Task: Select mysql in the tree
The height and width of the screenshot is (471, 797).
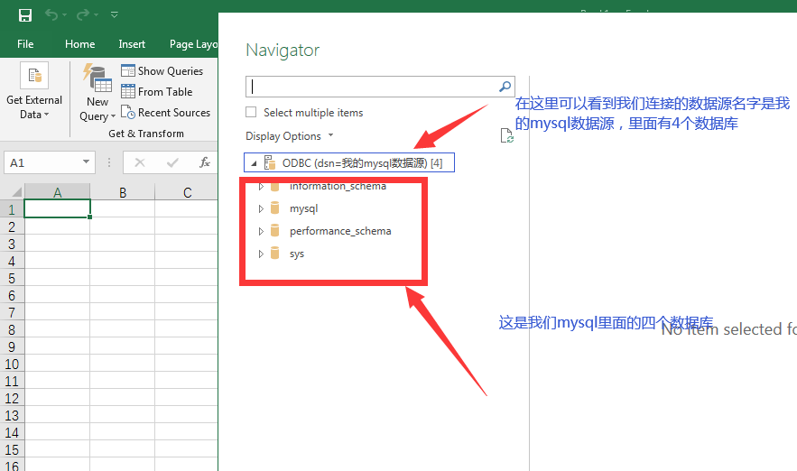Action: 303,208
